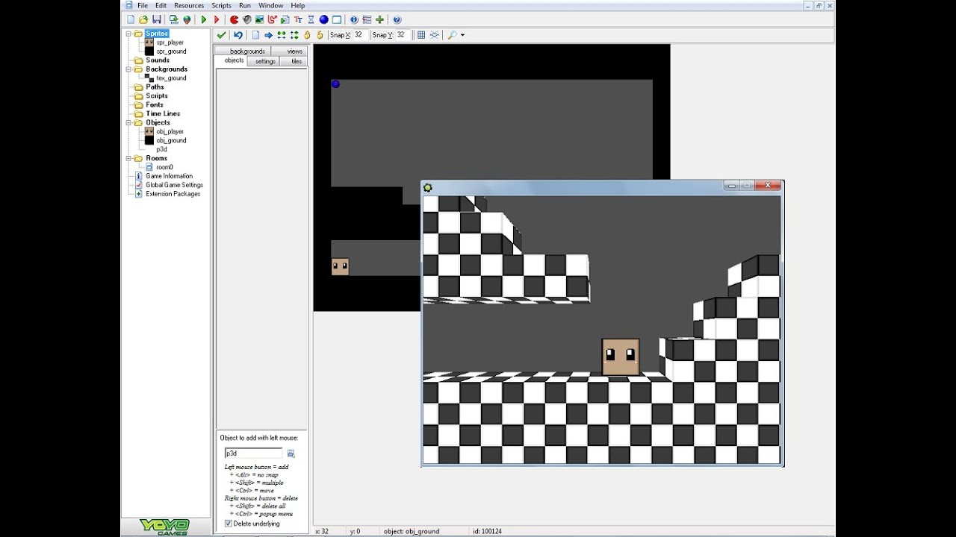Open the zoom magnifier dropdown arrow

click(x=462, y=35)
